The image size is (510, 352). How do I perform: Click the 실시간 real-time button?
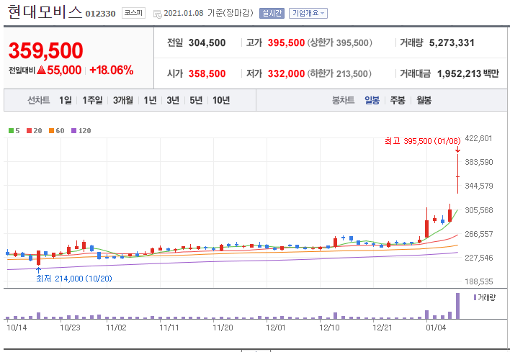272,14
